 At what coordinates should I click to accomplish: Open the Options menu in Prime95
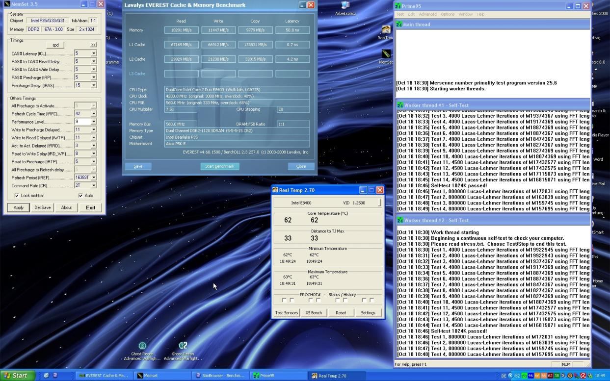tap(448, 14)
